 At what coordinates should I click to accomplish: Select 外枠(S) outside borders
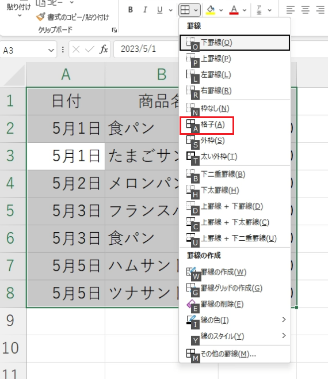235,141
